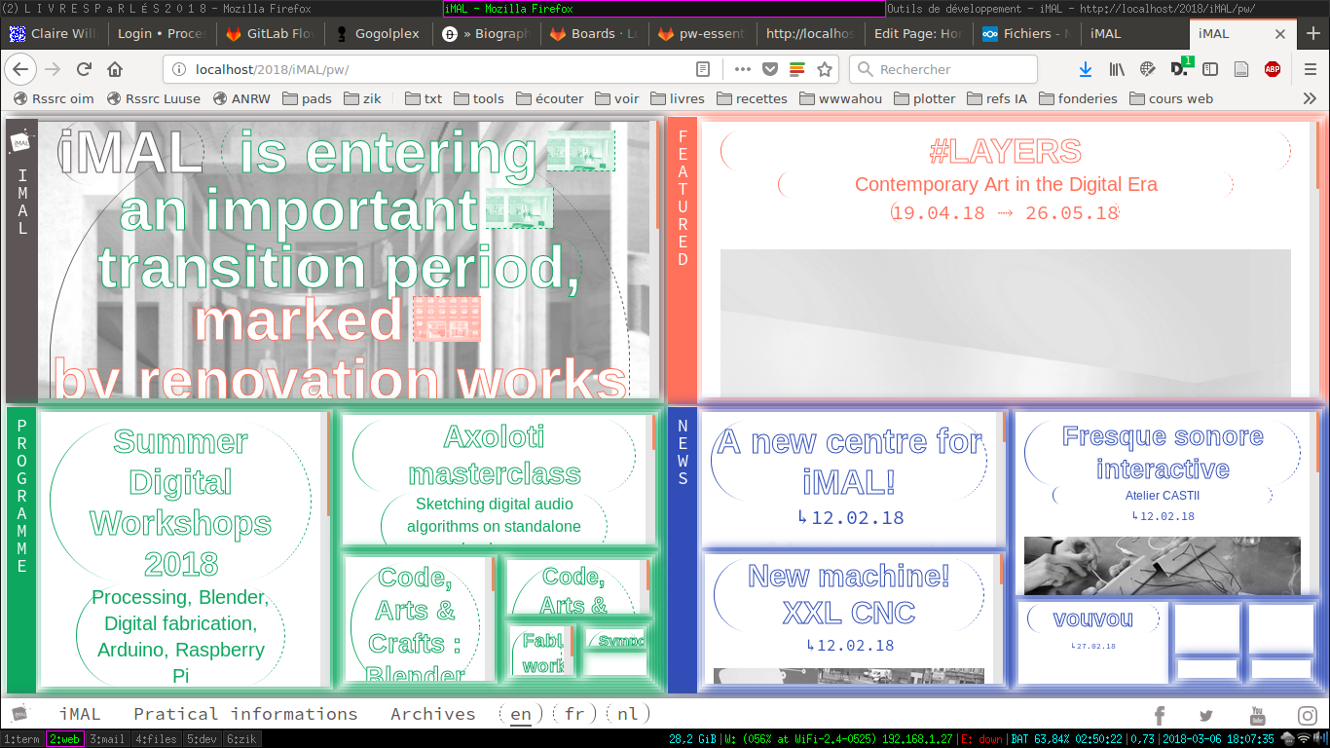The height and width of the screenshot is (748, 1330).
Task: Reload the current page
Action: click(84, 69)
